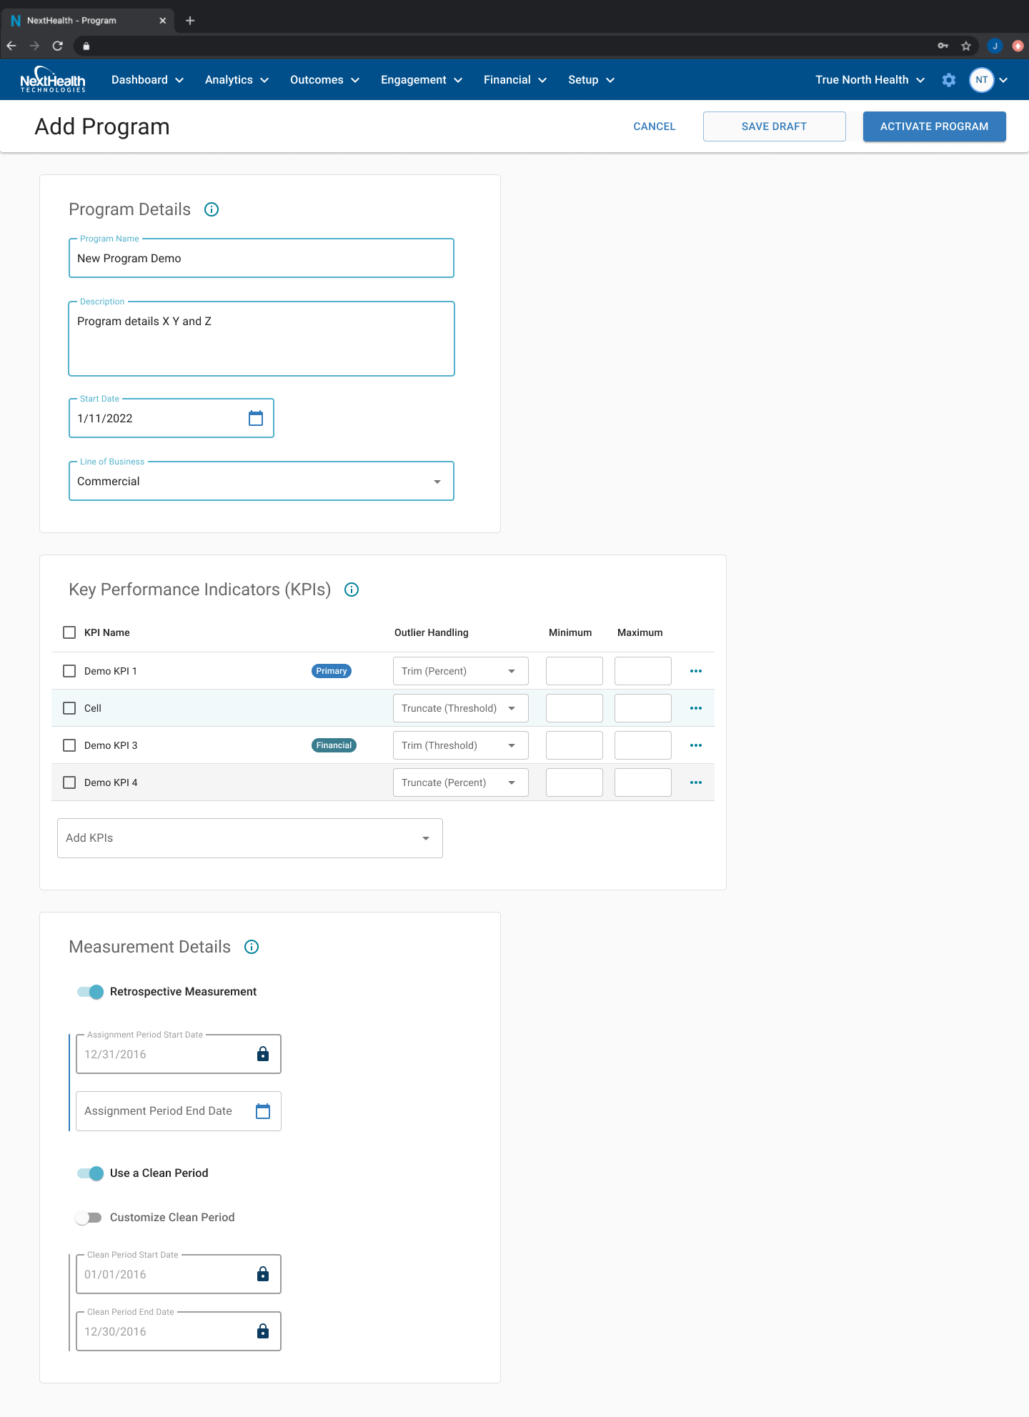Screen dimensions: 1029x1417
Task: Reload the page in the browser
Action: pyautogui.click(x=58, y=46)
